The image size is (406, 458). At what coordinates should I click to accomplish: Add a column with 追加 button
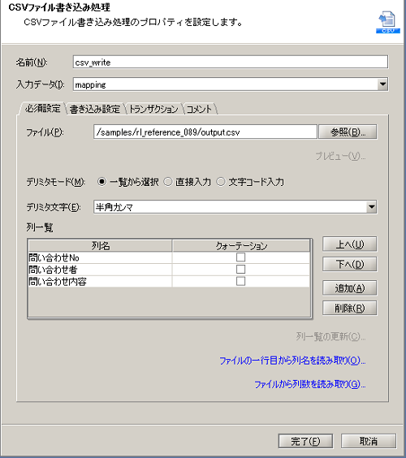350,288
